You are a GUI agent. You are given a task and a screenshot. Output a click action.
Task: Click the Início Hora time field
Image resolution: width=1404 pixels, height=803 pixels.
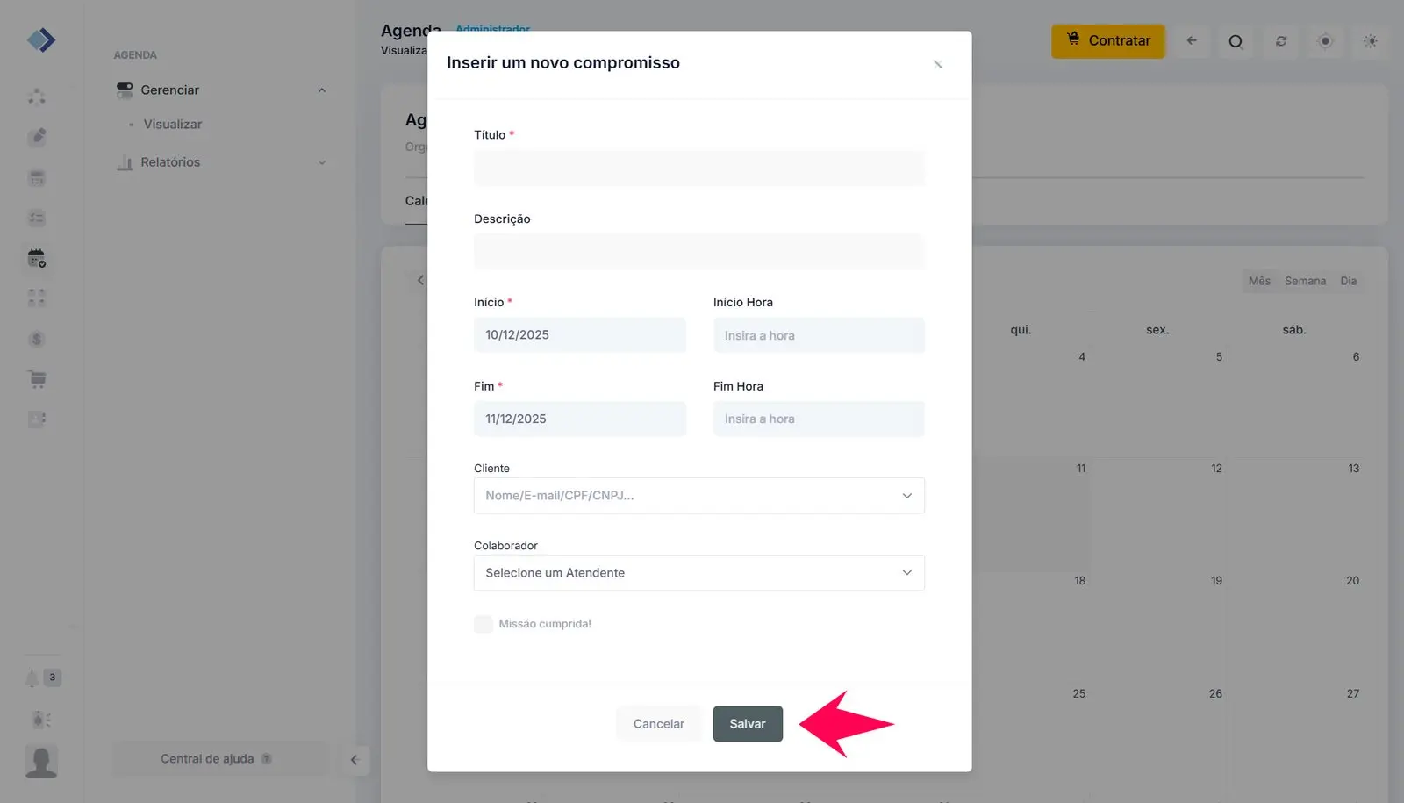(818, 335)
